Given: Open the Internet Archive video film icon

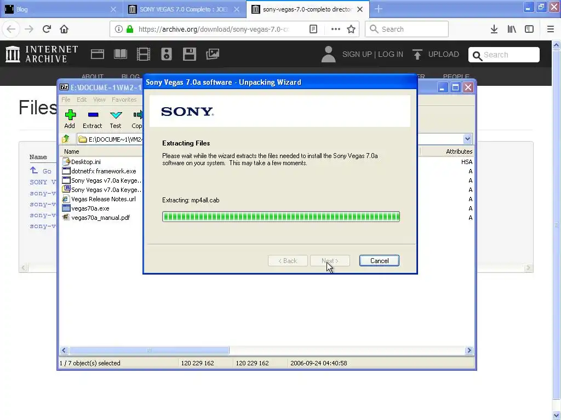Looking at the screenshot, I should pos(144,54).
